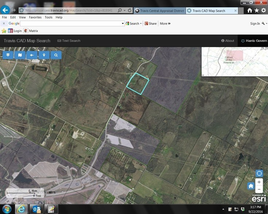Open the About link in header

228,41
